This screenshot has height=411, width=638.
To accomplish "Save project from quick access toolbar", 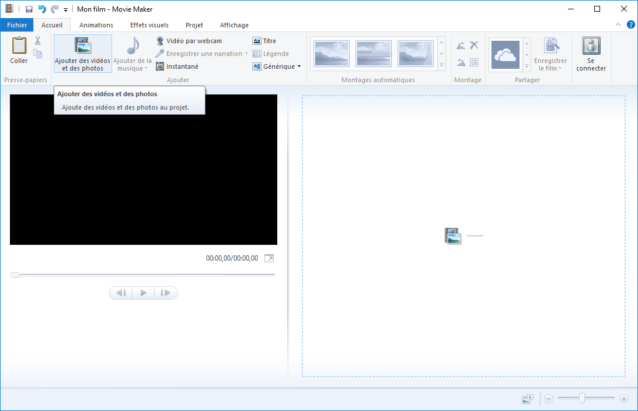I will tap(29, 9).
